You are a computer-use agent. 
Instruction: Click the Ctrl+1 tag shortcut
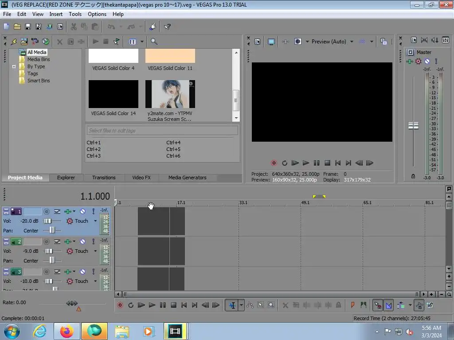94,143
